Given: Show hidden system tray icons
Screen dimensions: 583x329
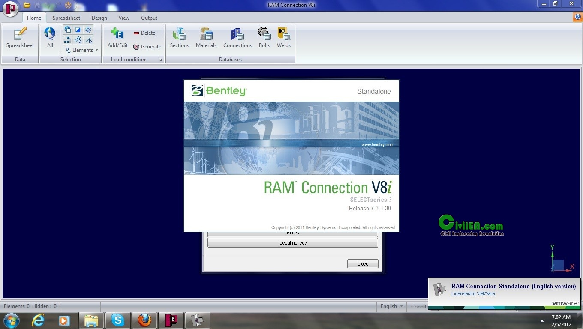Looking at the screenshot, I should tap(542, 321).
